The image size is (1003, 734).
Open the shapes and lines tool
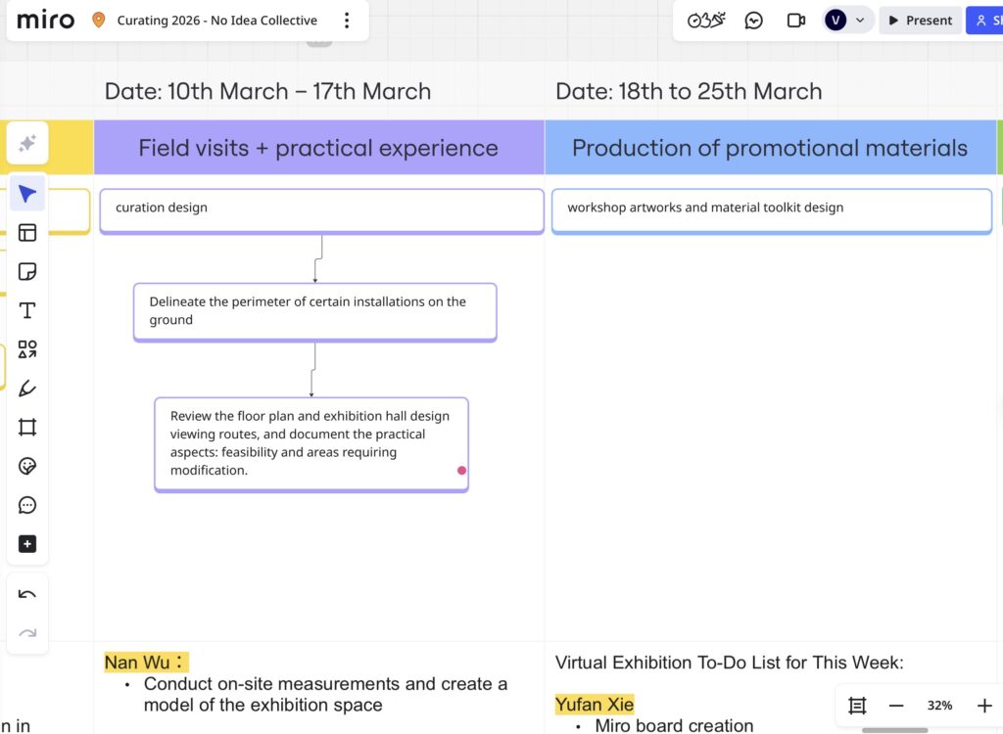(x=27, y=349)
